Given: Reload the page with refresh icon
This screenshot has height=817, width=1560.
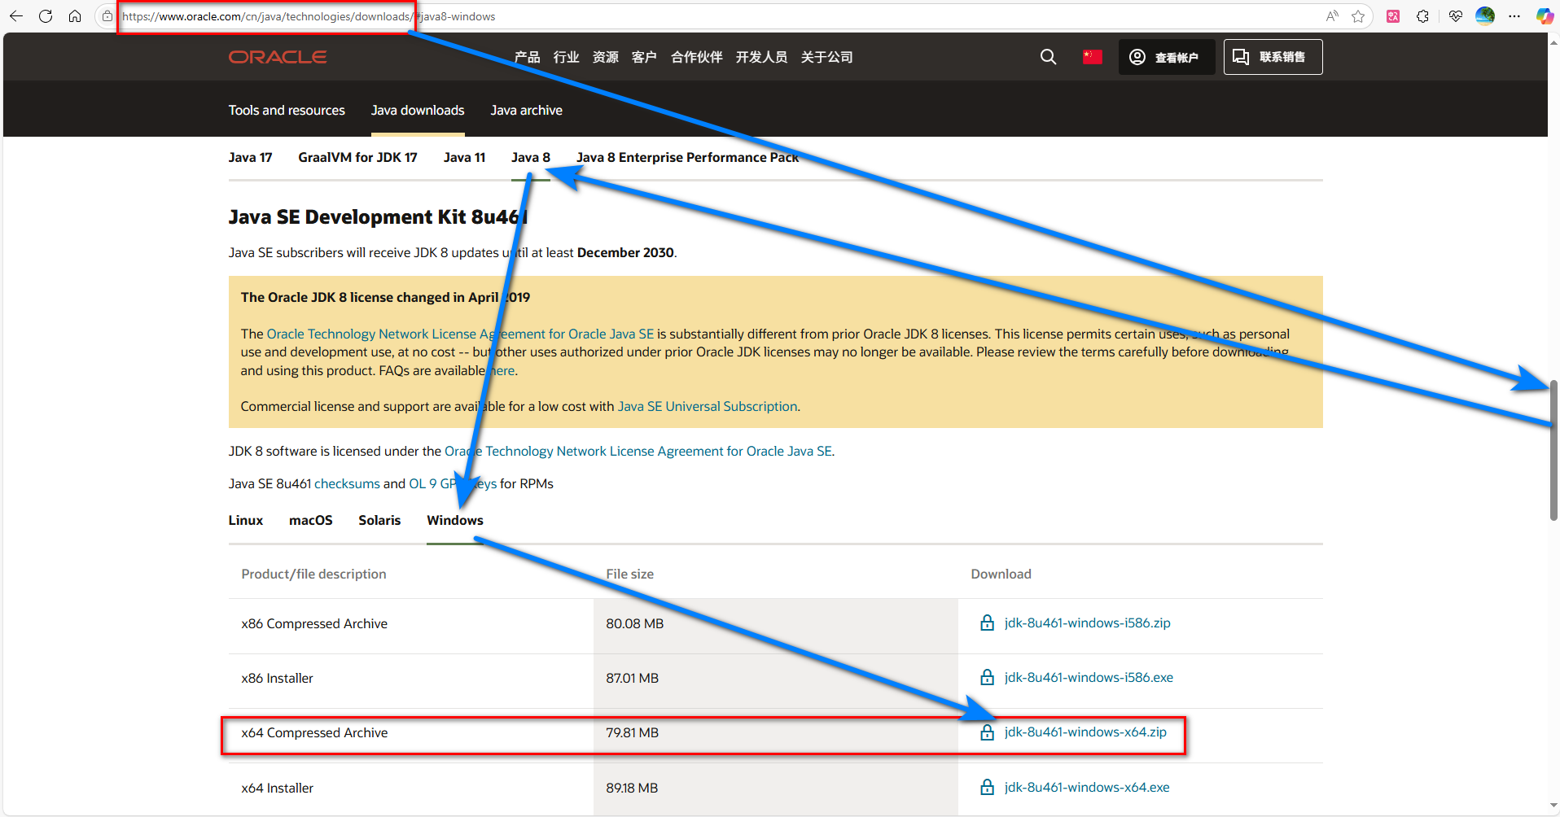Looking at the screenshot, I should click(46, 16).
